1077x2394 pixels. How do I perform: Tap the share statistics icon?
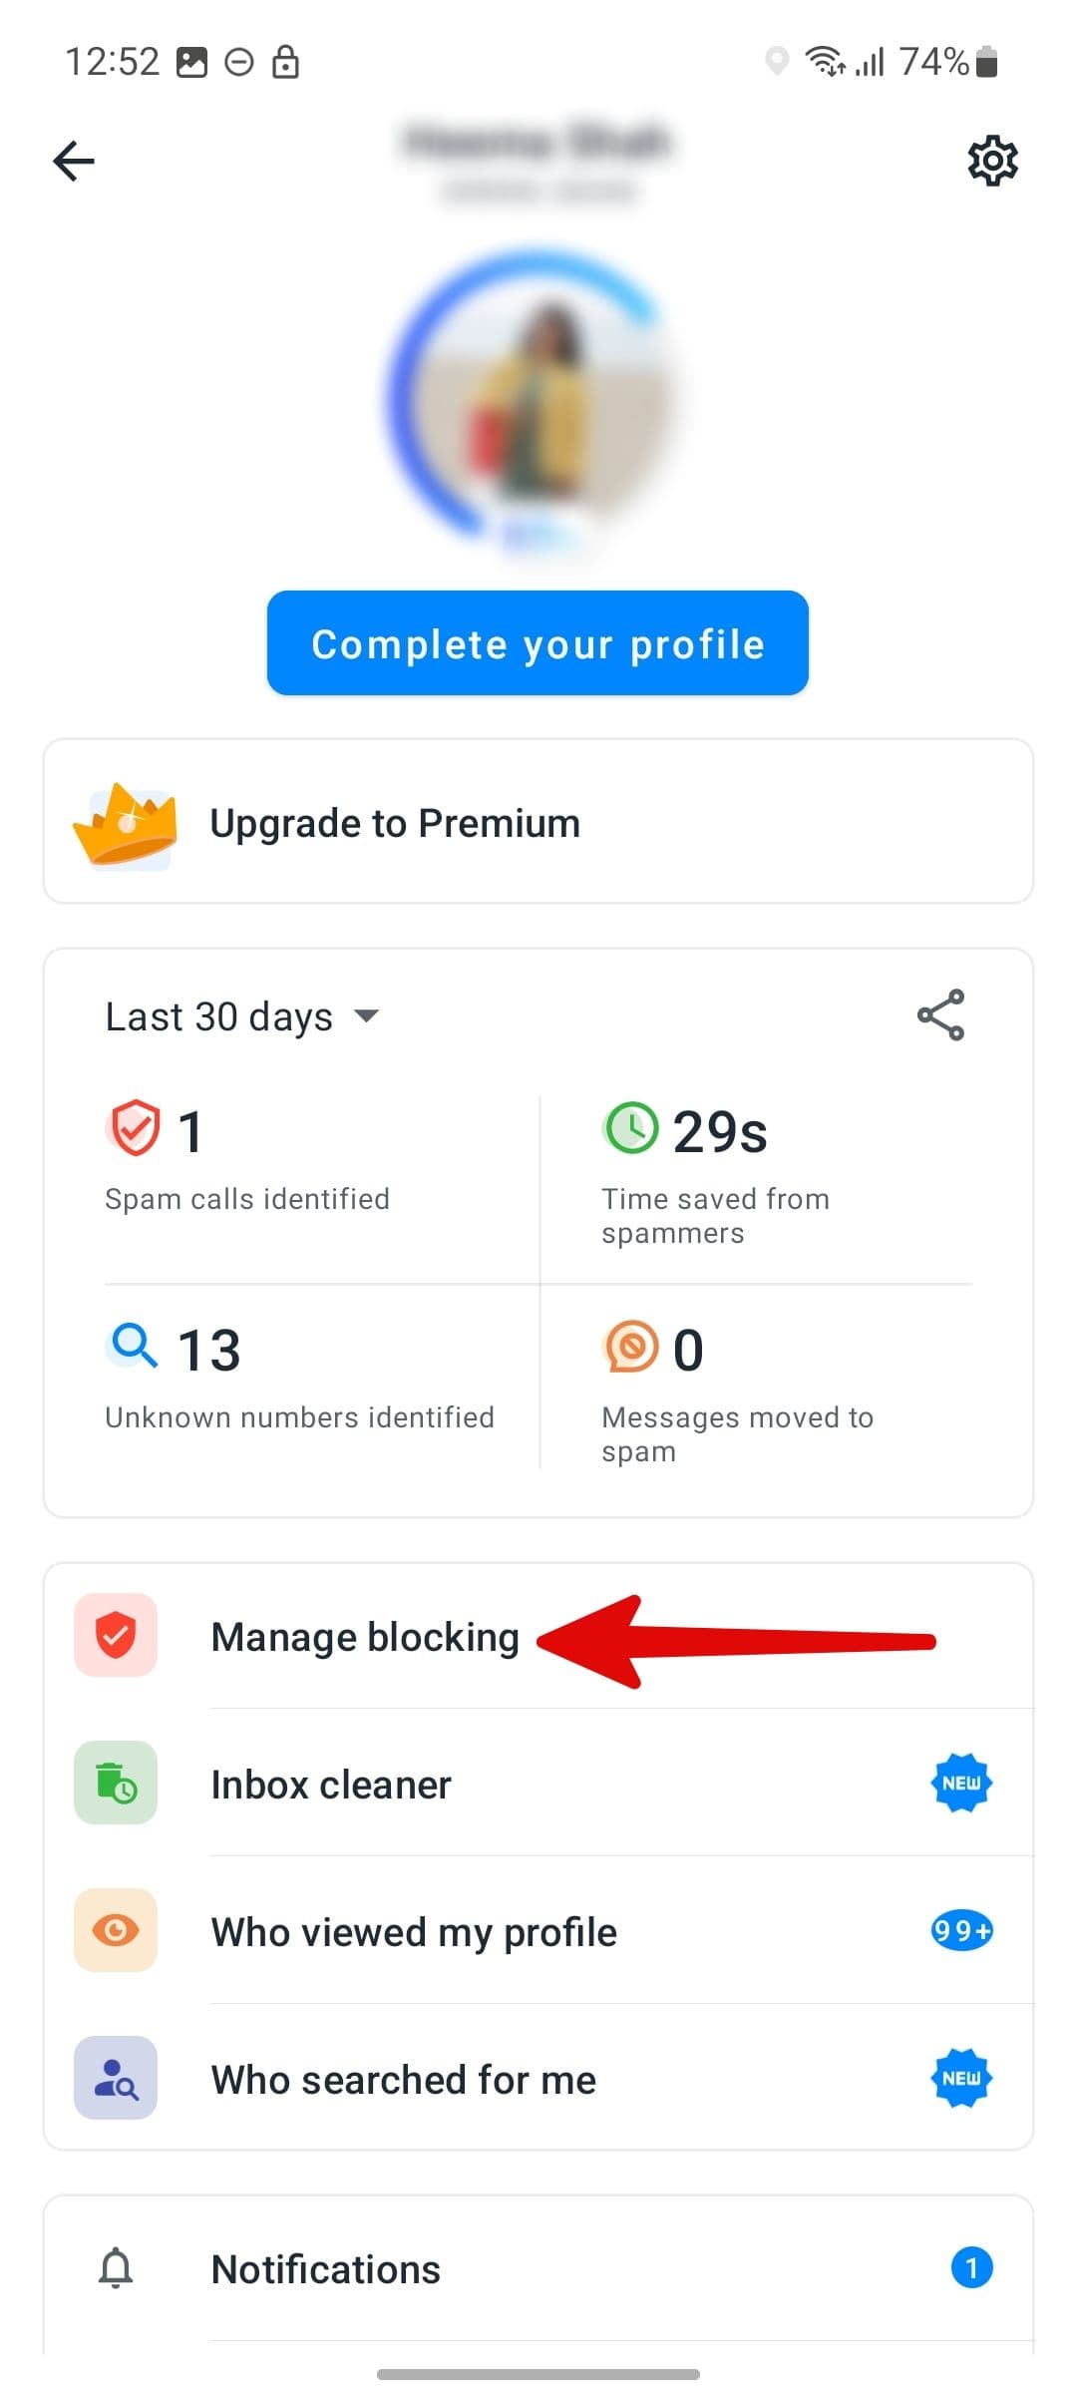pos(940,1015)
